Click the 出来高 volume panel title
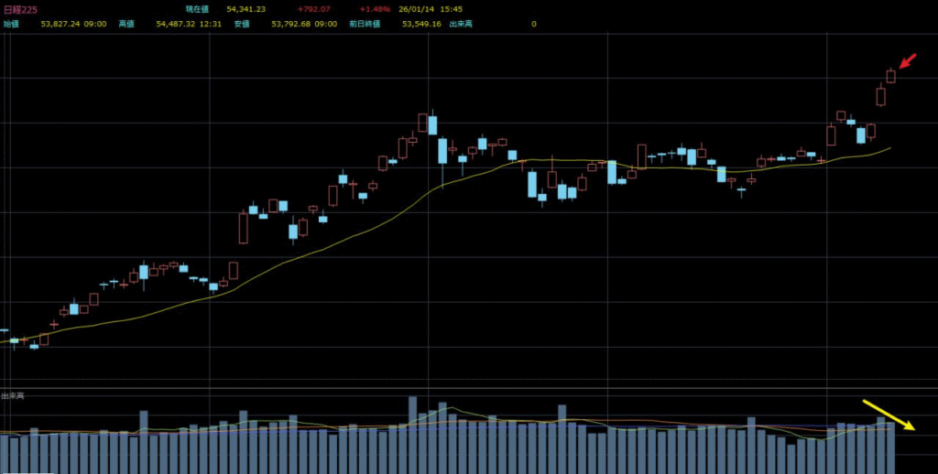Screen dimensions: 938x474 [x=12, y=395]
